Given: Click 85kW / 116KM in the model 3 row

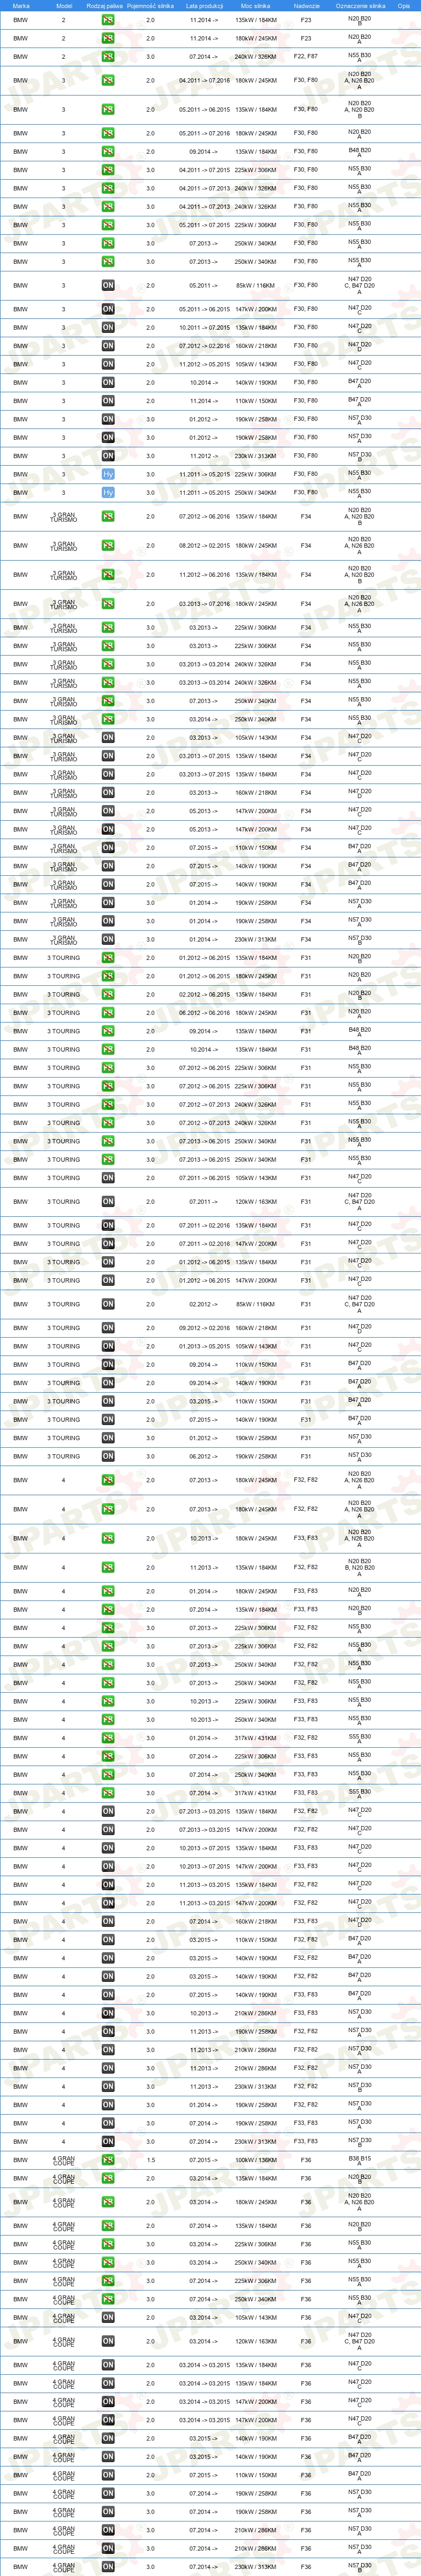Looking at the screenshot, I should (x=255, y=286).
